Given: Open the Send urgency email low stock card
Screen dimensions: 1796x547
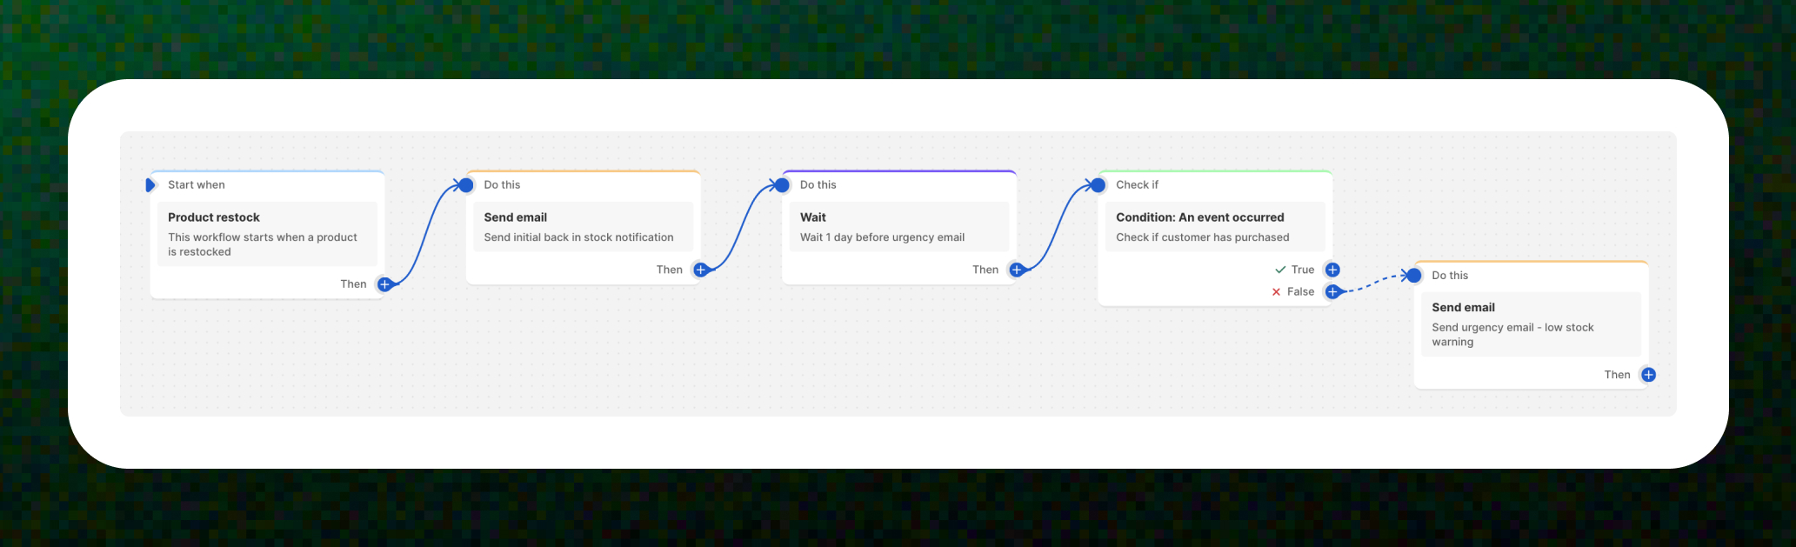Looking at the screenshot, I should coord(1531,324).
